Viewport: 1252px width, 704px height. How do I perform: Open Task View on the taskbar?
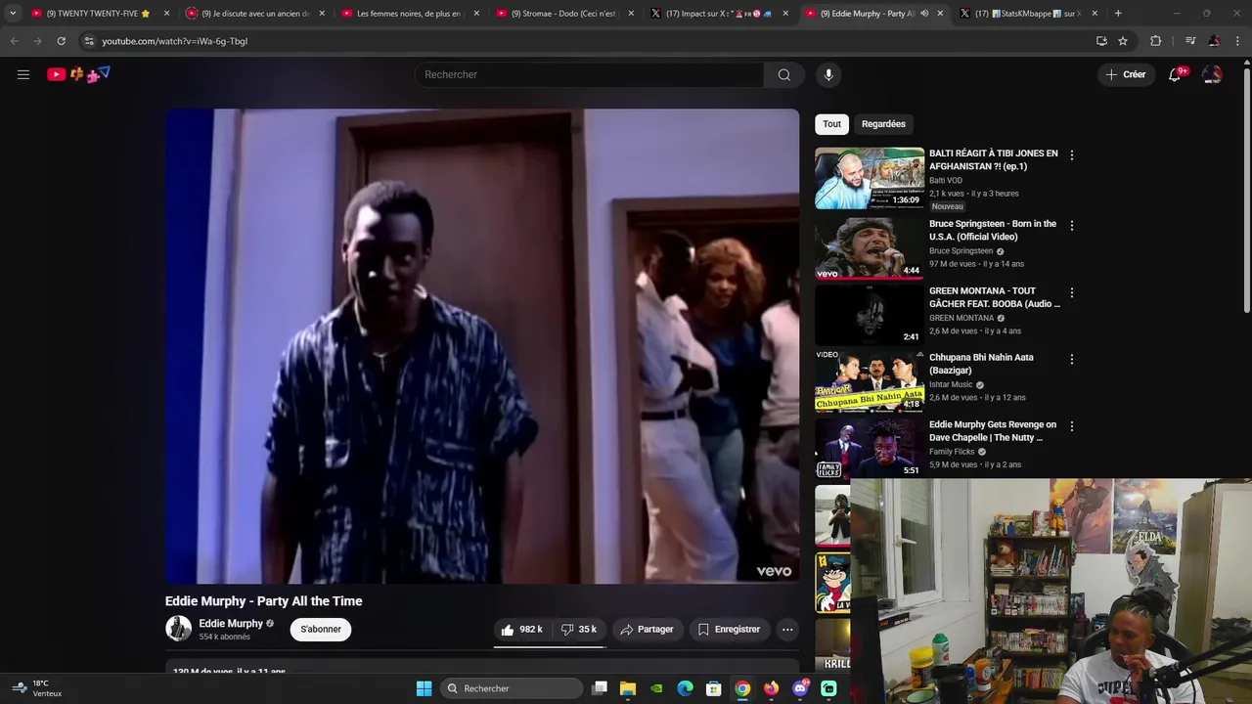(600, 688)
